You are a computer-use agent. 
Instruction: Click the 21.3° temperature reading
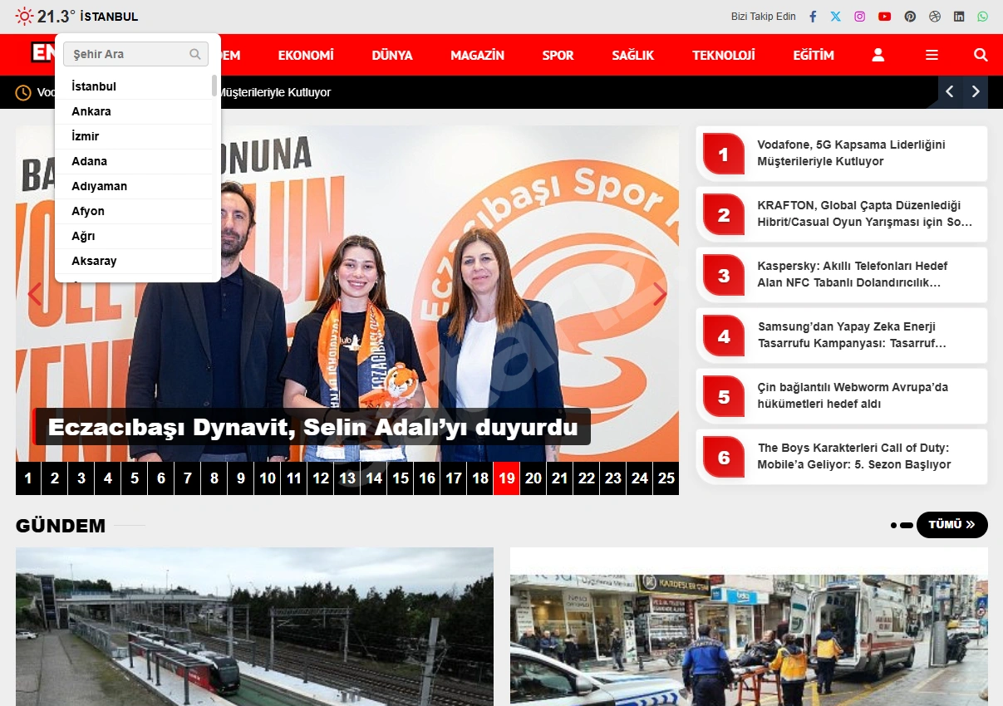point(57,16)
